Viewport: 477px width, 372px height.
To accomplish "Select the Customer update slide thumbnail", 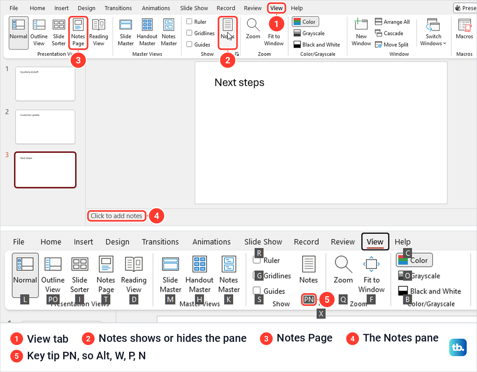I will (45, 127).
